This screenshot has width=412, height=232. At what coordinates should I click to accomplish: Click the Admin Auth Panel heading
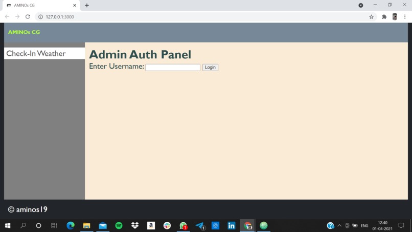tap(140, 54)
